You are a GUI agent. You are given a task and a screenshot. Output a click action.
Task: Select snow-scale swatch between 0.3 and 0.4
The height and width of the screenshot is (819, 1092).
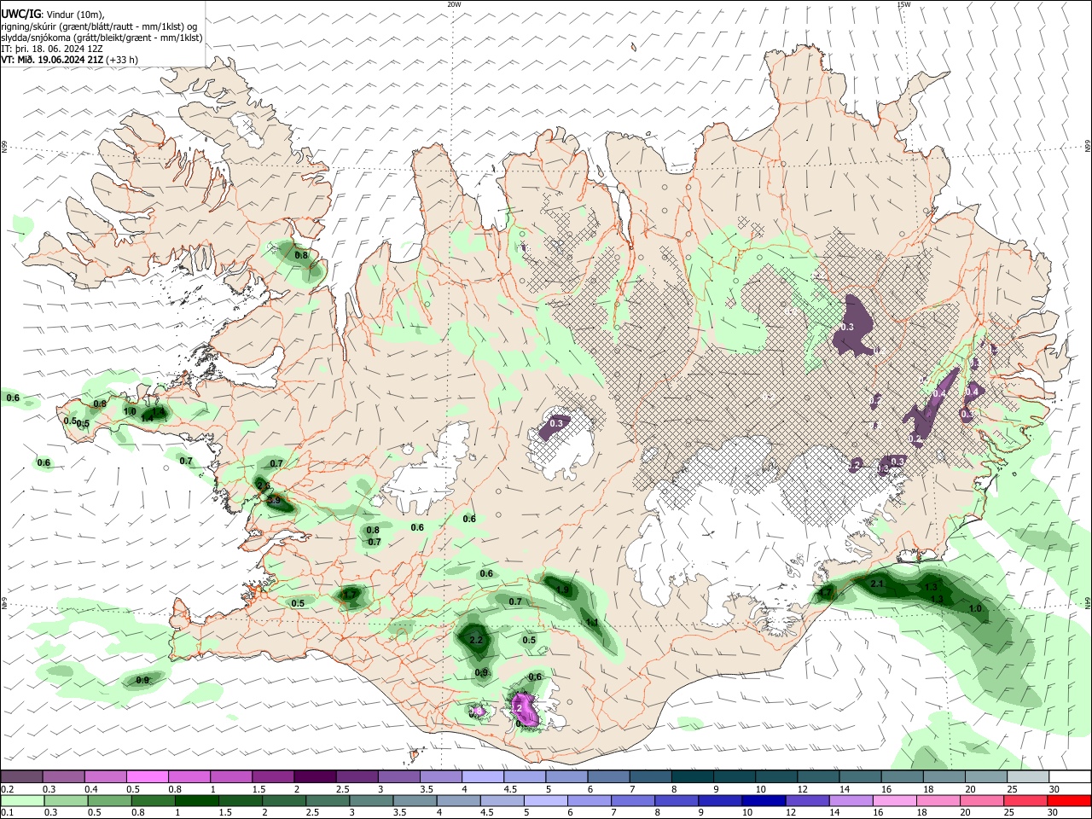tap(63, 776)
